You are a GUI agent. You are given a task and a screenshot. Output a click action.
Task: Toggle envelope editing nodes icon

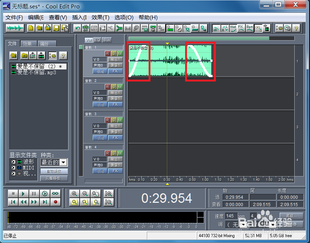[258, 28]
